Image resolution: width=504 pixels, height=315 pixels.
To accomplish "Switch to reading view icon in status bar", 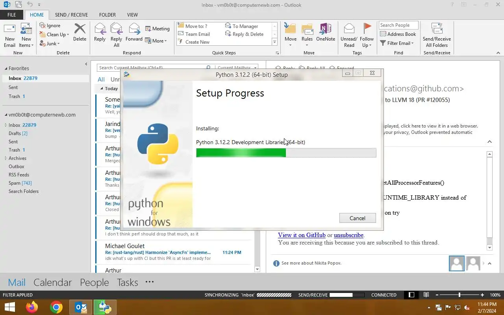I will coord(426,295).
